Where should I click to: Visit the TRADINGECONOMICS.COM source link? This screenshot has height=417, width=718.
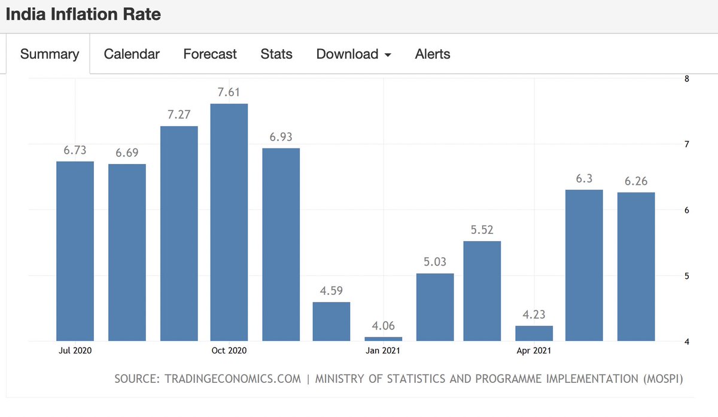(234, 379)
